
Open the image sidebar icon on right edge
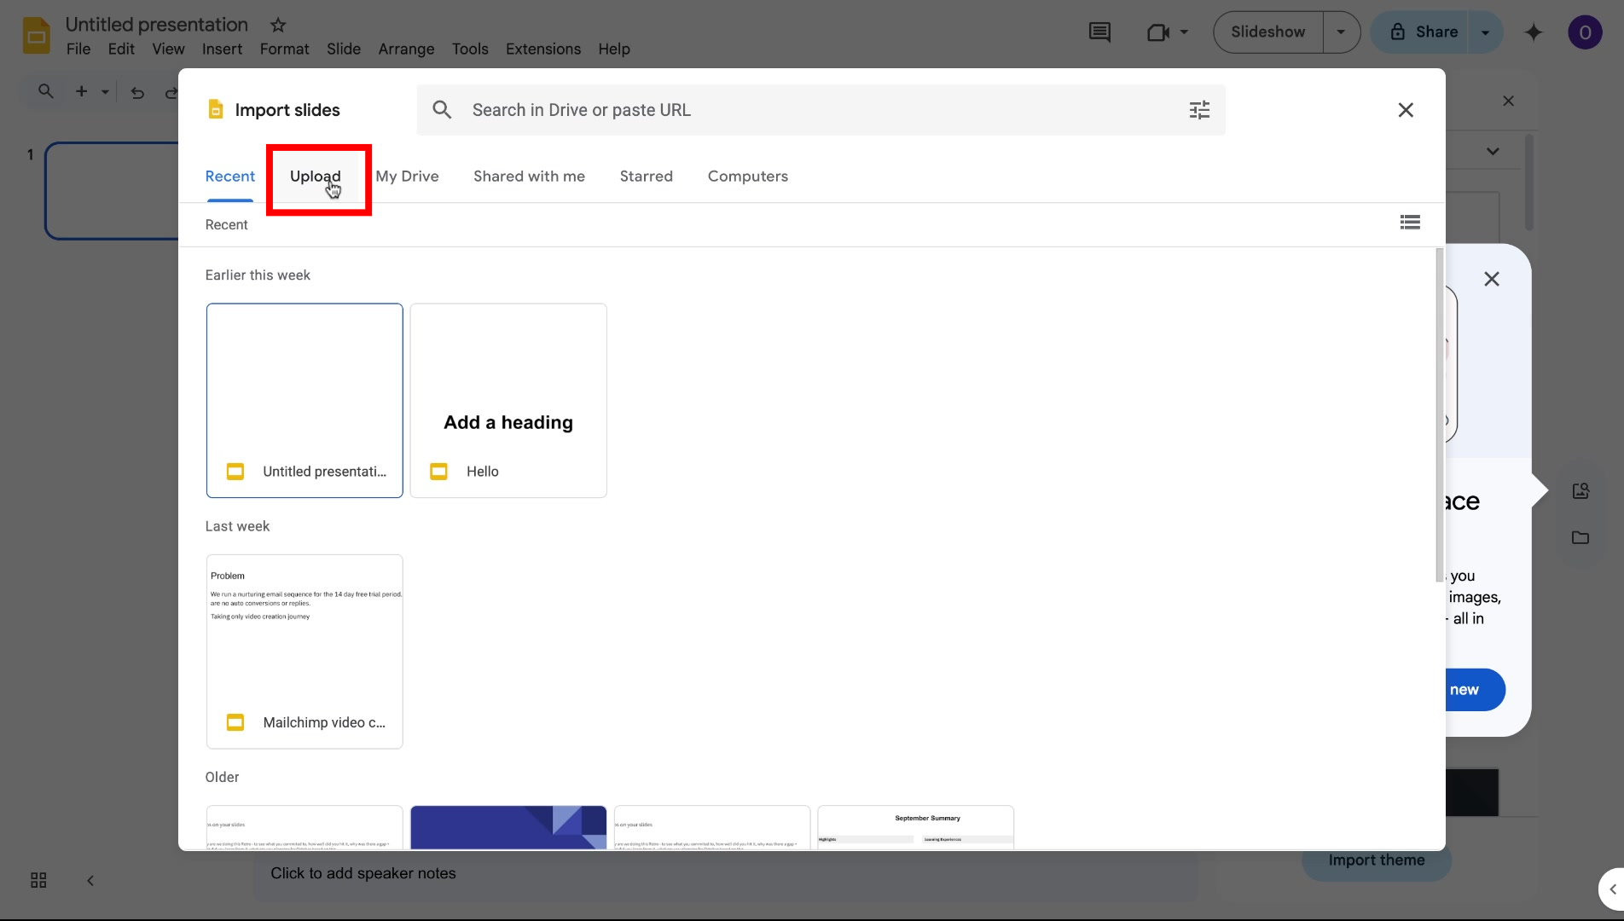point(1580,490)
